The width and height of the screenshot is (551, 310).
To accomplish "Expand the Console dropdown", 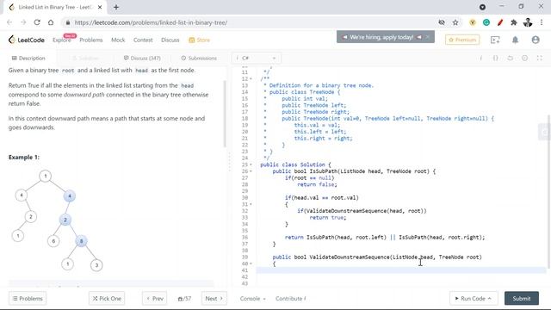I will (252, 299).
